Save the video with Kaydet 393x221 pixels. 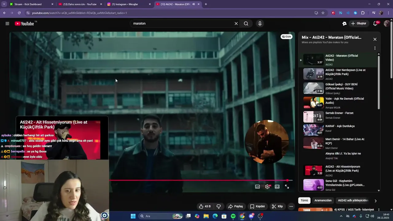point(257,206)
